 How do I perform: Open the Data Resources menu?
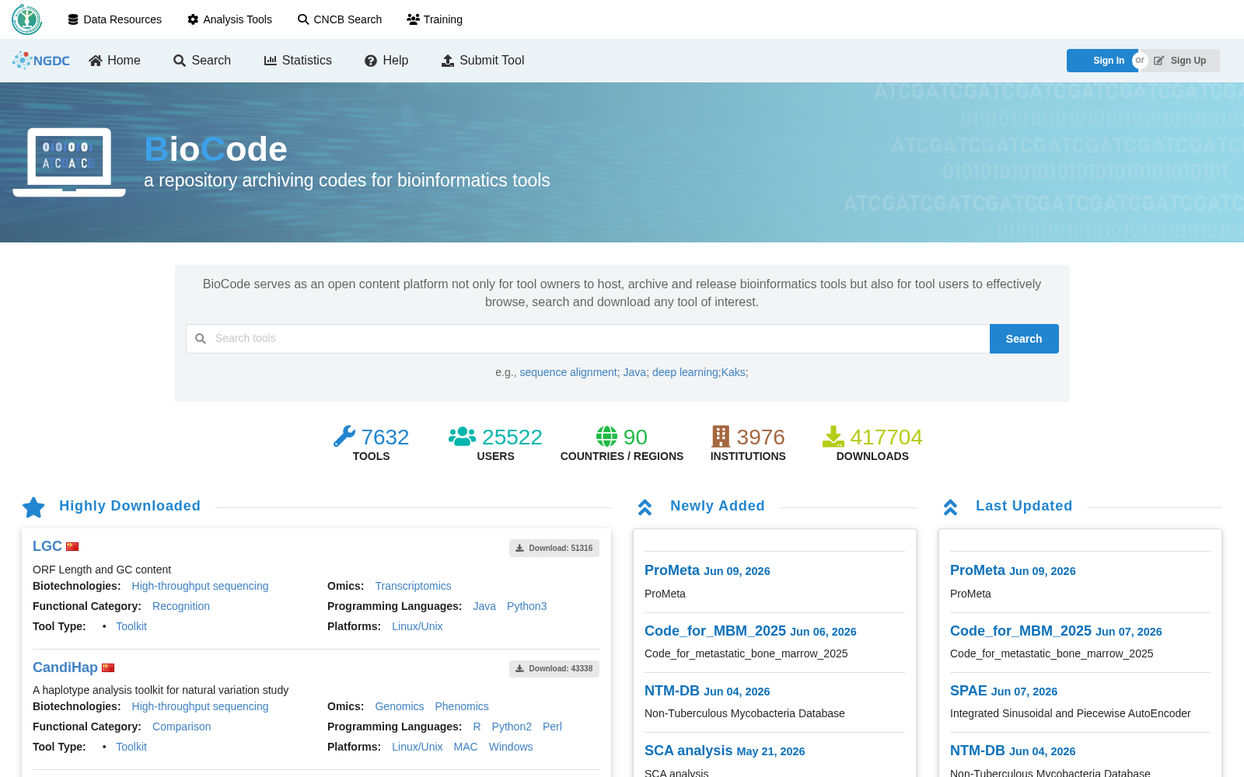[114, 19]
